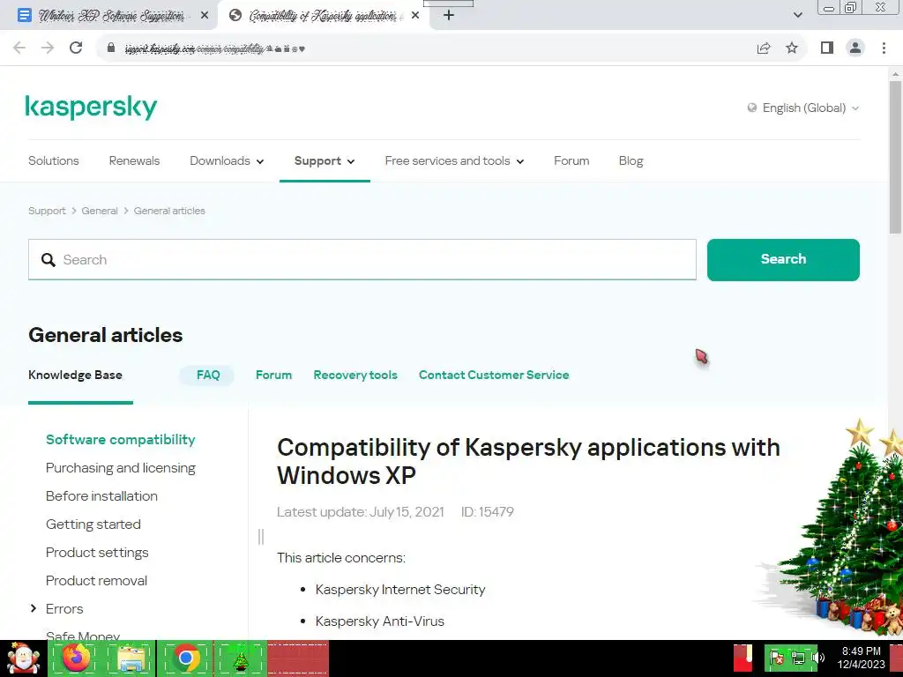Open the Renewals menu item

(x=134, y=161)
